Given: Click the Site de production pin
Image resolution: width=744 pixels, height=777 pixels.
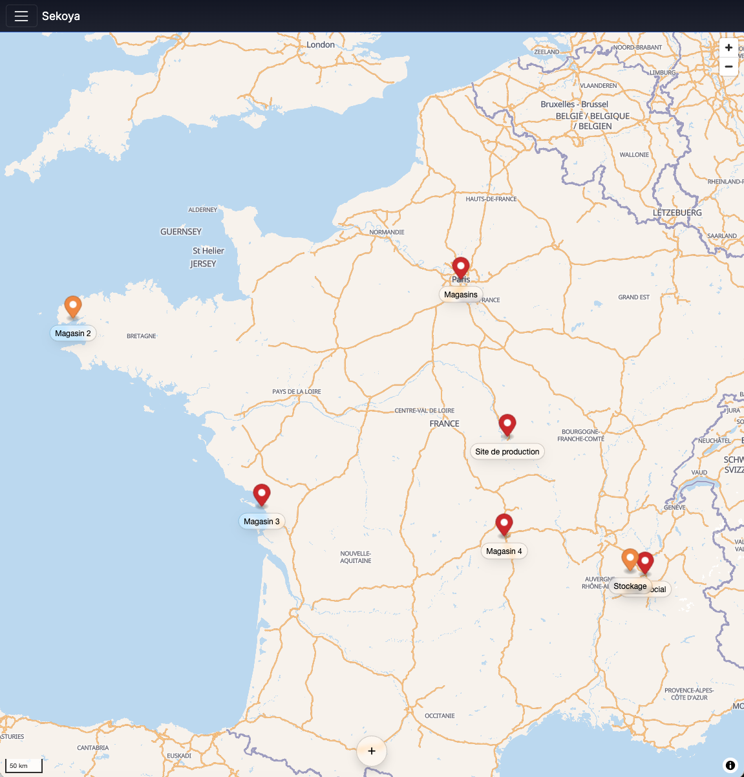Looking at the screenshot, I should [507, 425].
